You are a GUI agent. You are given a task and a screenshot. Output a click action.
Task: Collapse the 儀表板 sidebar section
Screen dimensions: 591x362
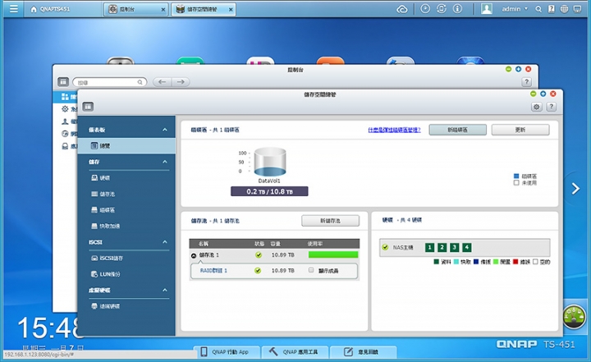point(165,130)
